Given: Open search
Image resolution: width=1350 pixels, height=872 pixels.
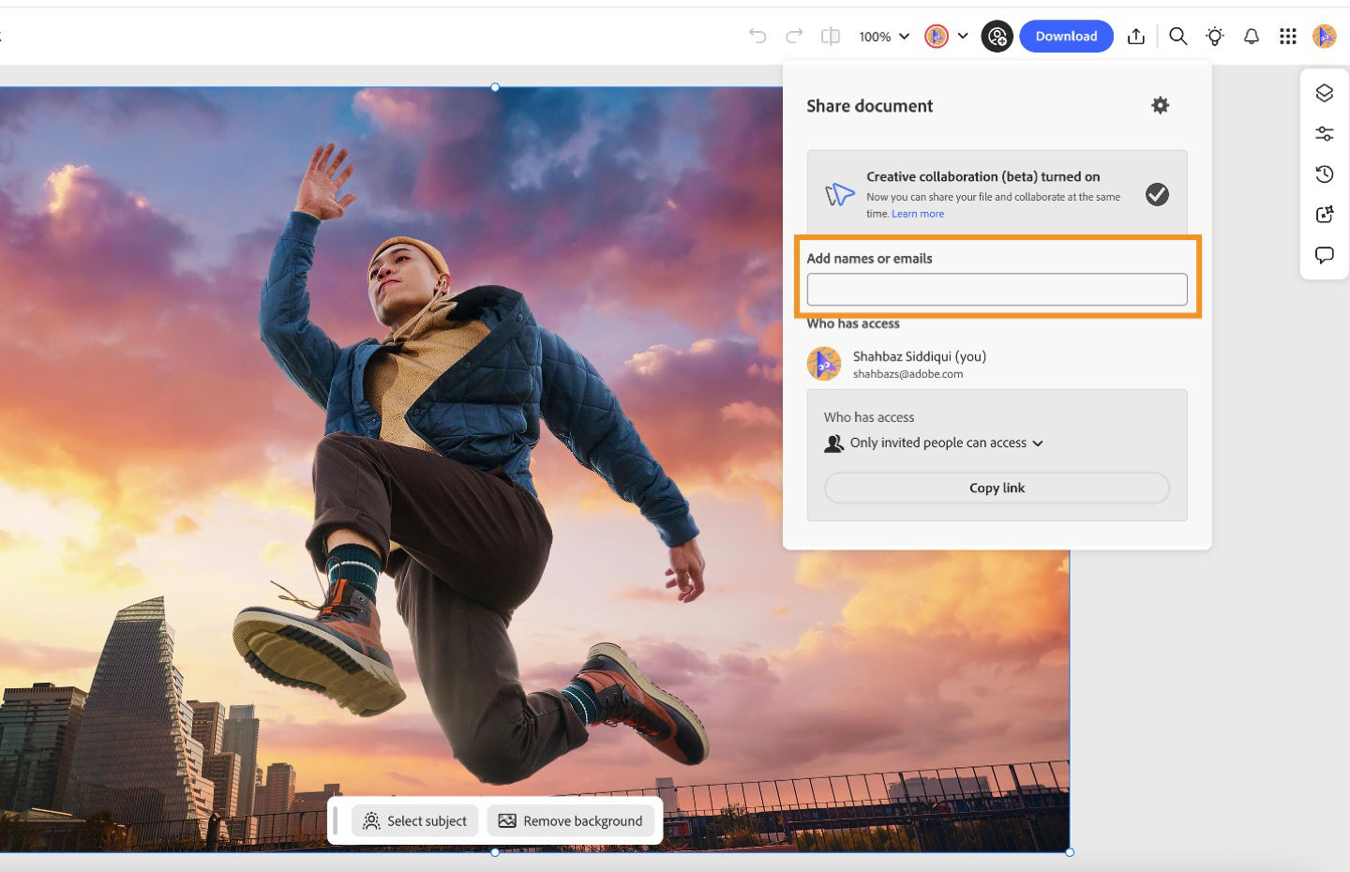Looking at the screenshot, I should point(1178,36).
